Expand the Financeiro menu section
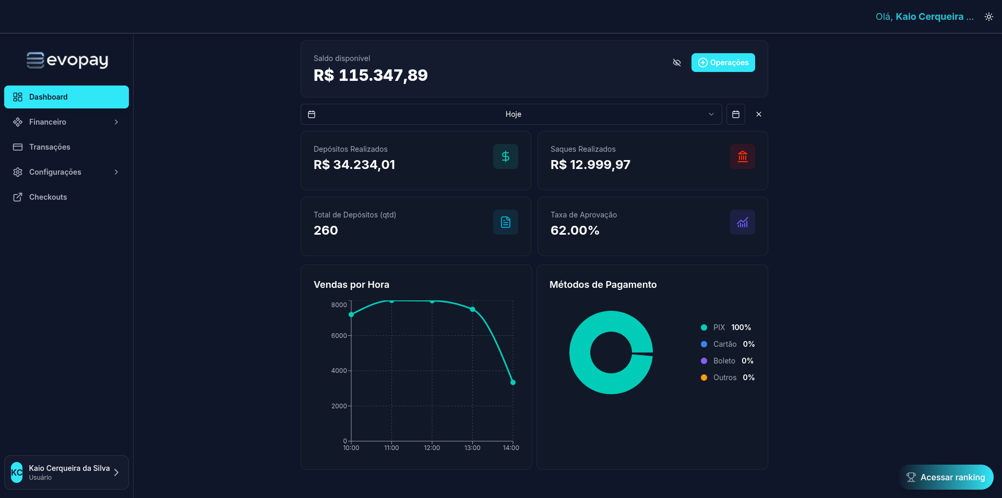 [66, 122]
